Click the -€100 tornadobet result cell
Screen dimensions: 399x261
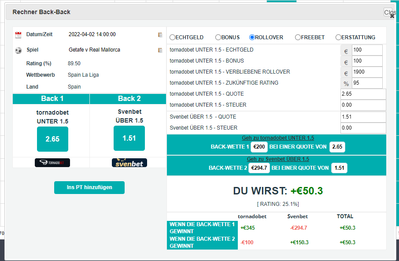pyautogui.click(x=247, y=242)
